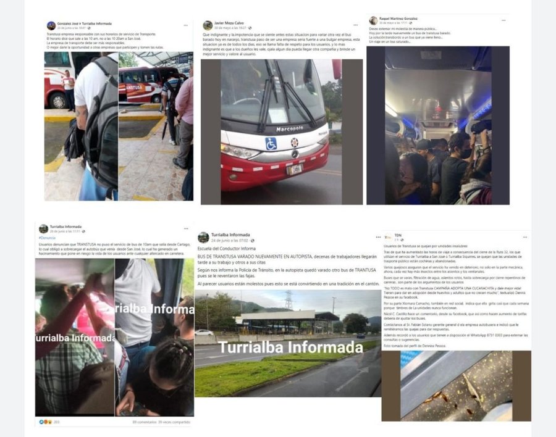Open the 89 comentarios link
The width and height of the screenshot is (556, 437).
pyautogui.click(x=145, y=422)
